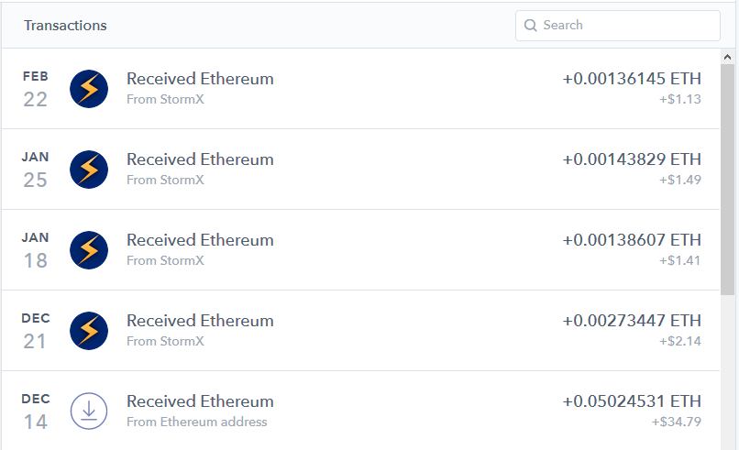Click the StormX icon on Jan 18 transaction
The height and width of the screenshot is (450, 739).
(89, 249)
